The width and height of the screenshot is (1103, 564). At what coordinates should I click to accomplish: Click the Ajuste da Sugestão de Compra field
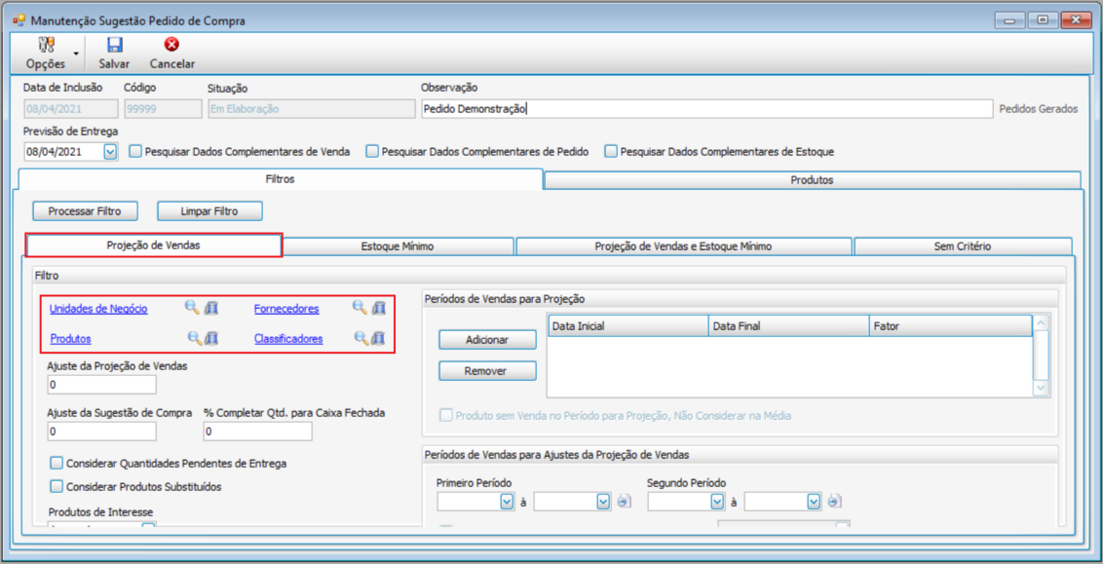coord(101,432)
